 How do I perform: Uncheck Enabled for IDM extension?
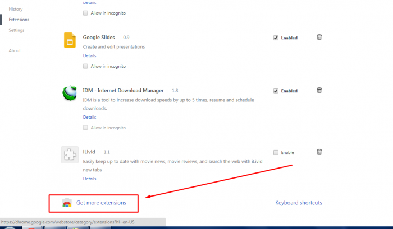coord(276,91)
